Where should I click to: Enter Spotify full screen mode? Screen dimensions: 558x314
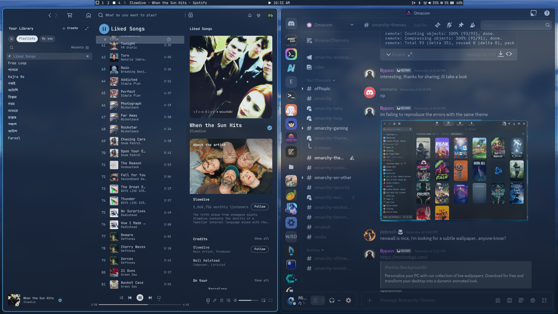point(271,301)
